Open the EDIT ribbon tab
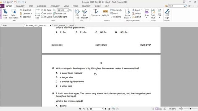Image resolution: width=198 pixels, height=111 pixels. pyautogui.click(x=31, y=6)
